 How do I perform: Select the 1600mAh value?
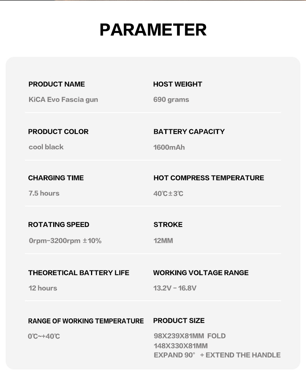pyautogui.click(x=169, y=147)
